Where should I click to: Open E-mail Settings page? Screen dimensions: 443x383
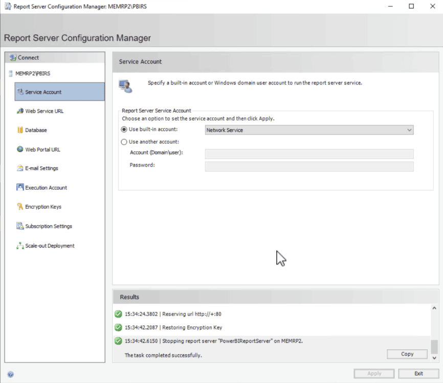(41, 168)
